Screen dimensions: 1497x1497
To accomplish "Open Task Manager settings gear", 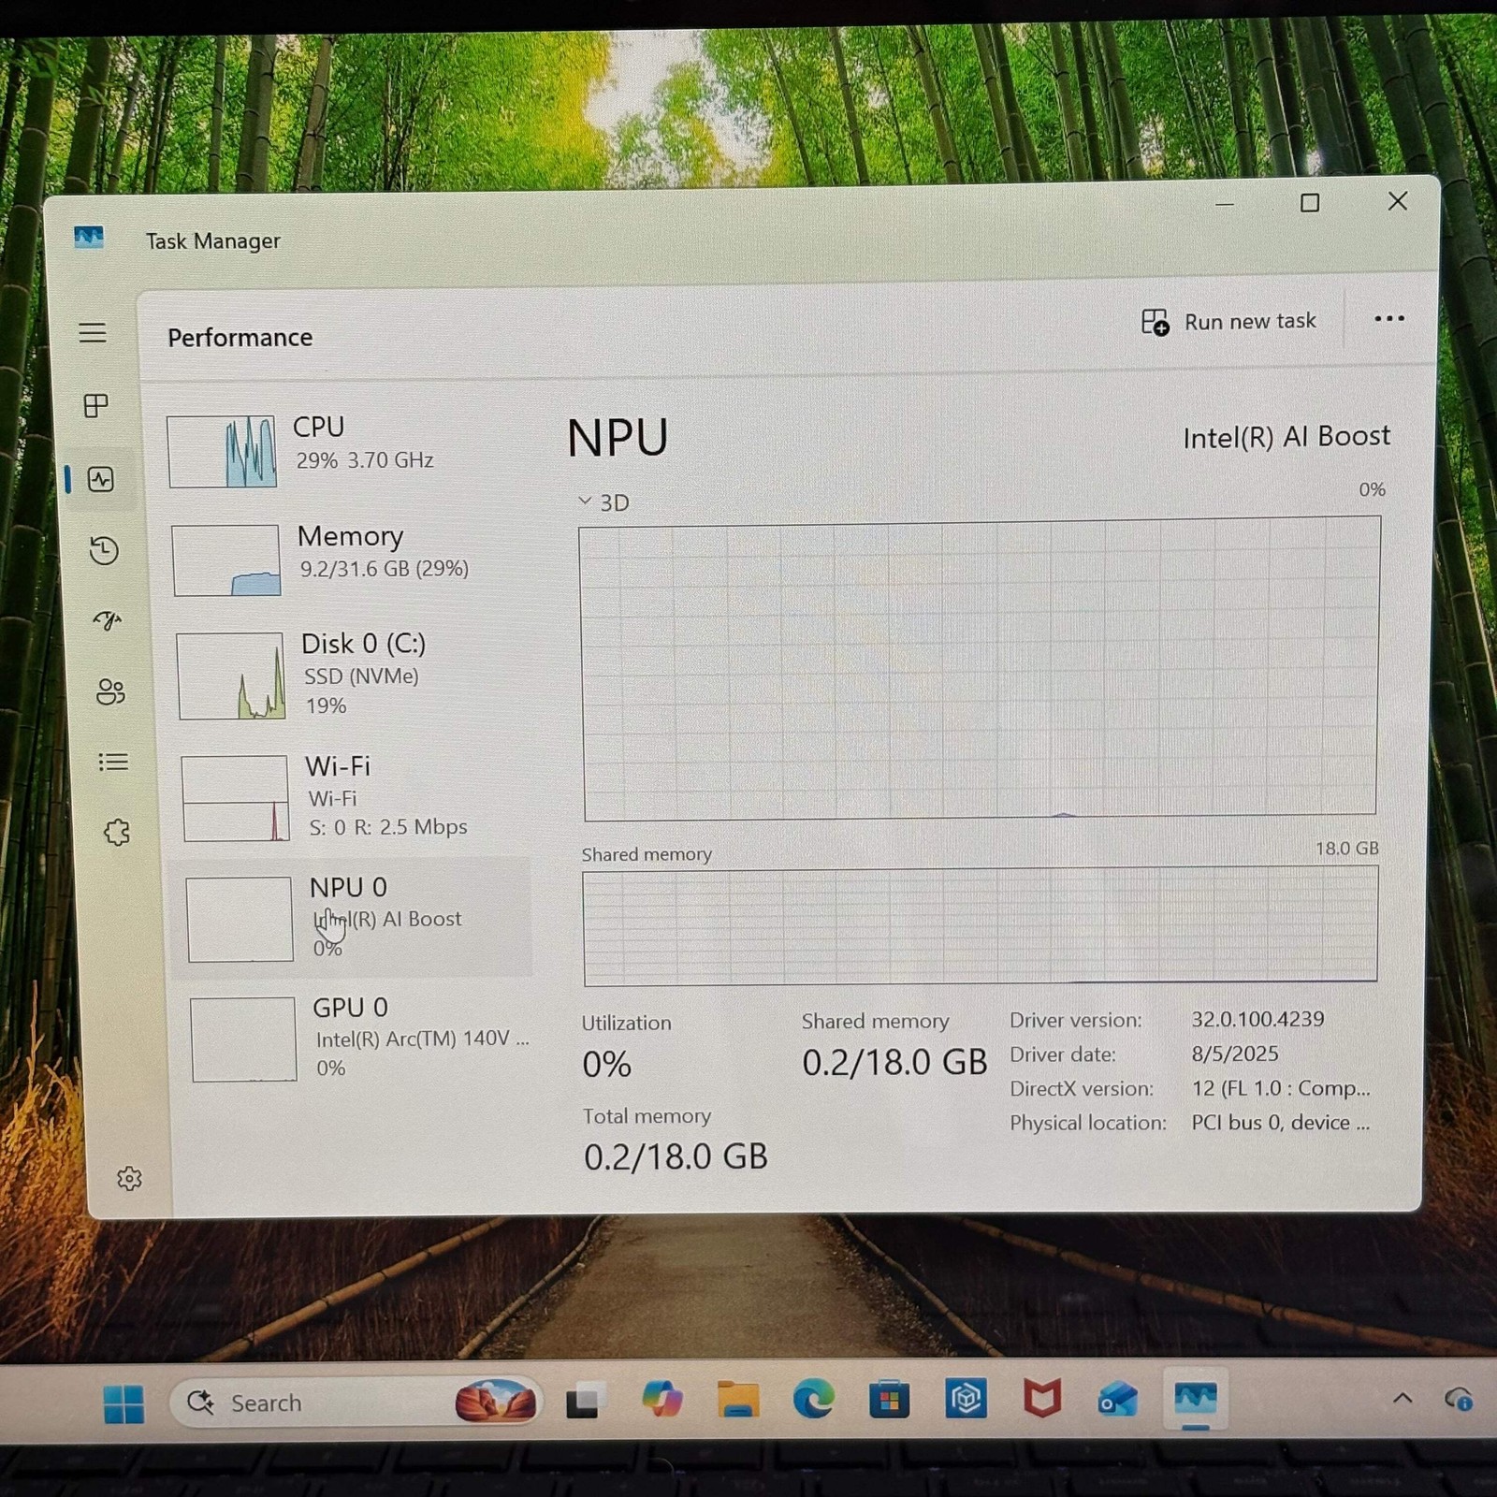I will click(x=129, y=1178).
